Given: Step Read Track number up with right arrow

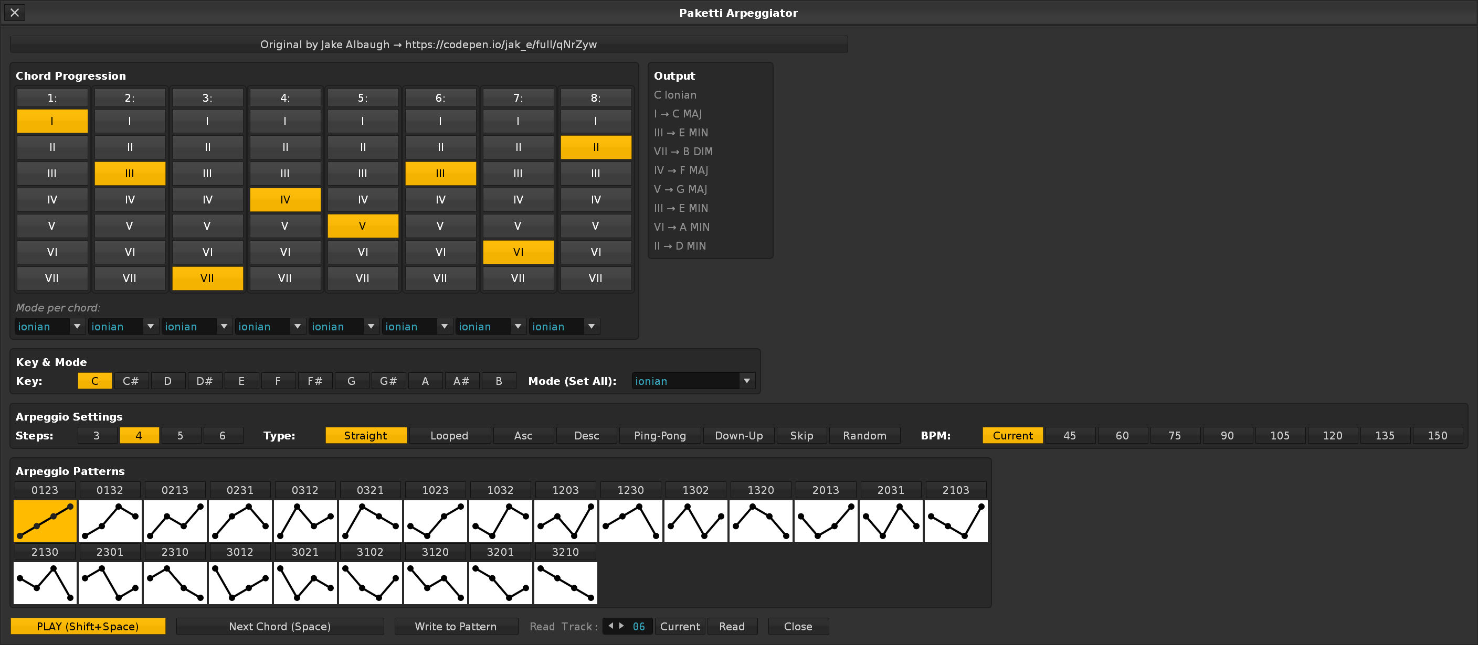Looking at the screenshot, I should (x=621, y=626).
